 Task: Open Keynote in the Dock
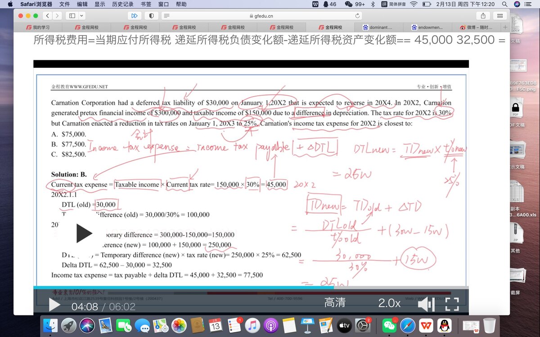[307, 325]
